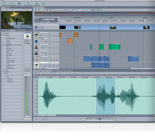Viewport: 155px width, 137px height.
Task: Click the New Project toolbar icon
Action: (4, 3)
